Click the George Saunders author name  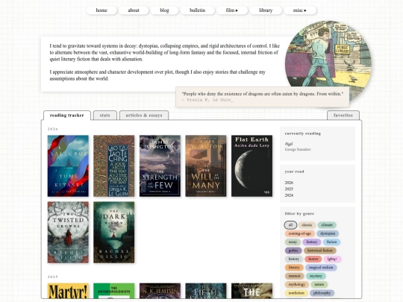pos(298,149)
